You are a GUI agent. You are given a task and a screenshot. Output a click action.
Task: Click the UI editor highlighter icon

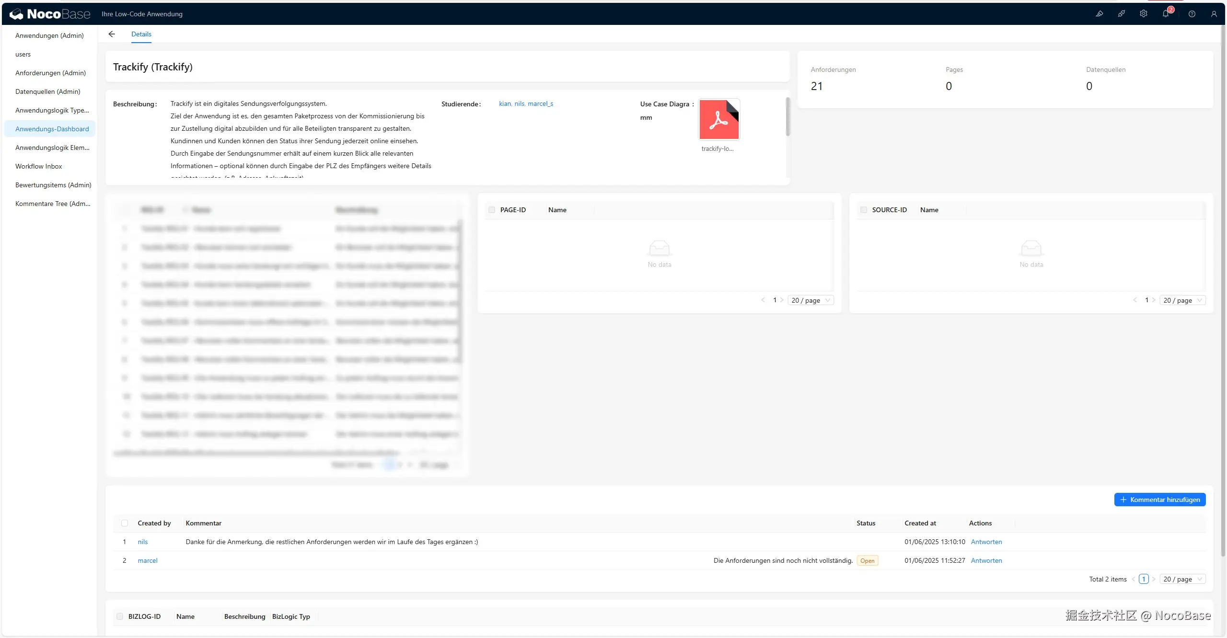1099,14
